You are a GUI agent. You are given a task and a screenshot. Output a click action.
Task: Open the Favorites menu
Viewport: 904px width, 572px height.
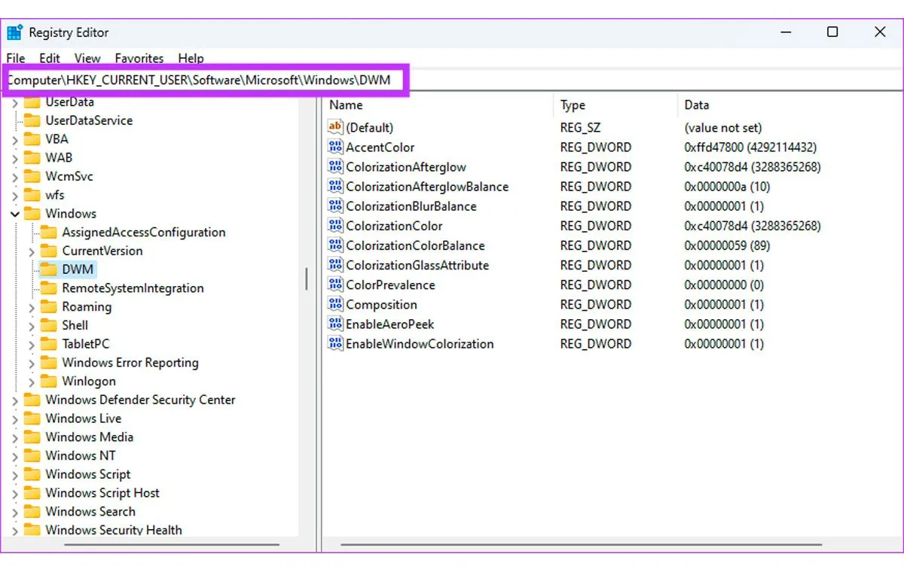(139, 58)
